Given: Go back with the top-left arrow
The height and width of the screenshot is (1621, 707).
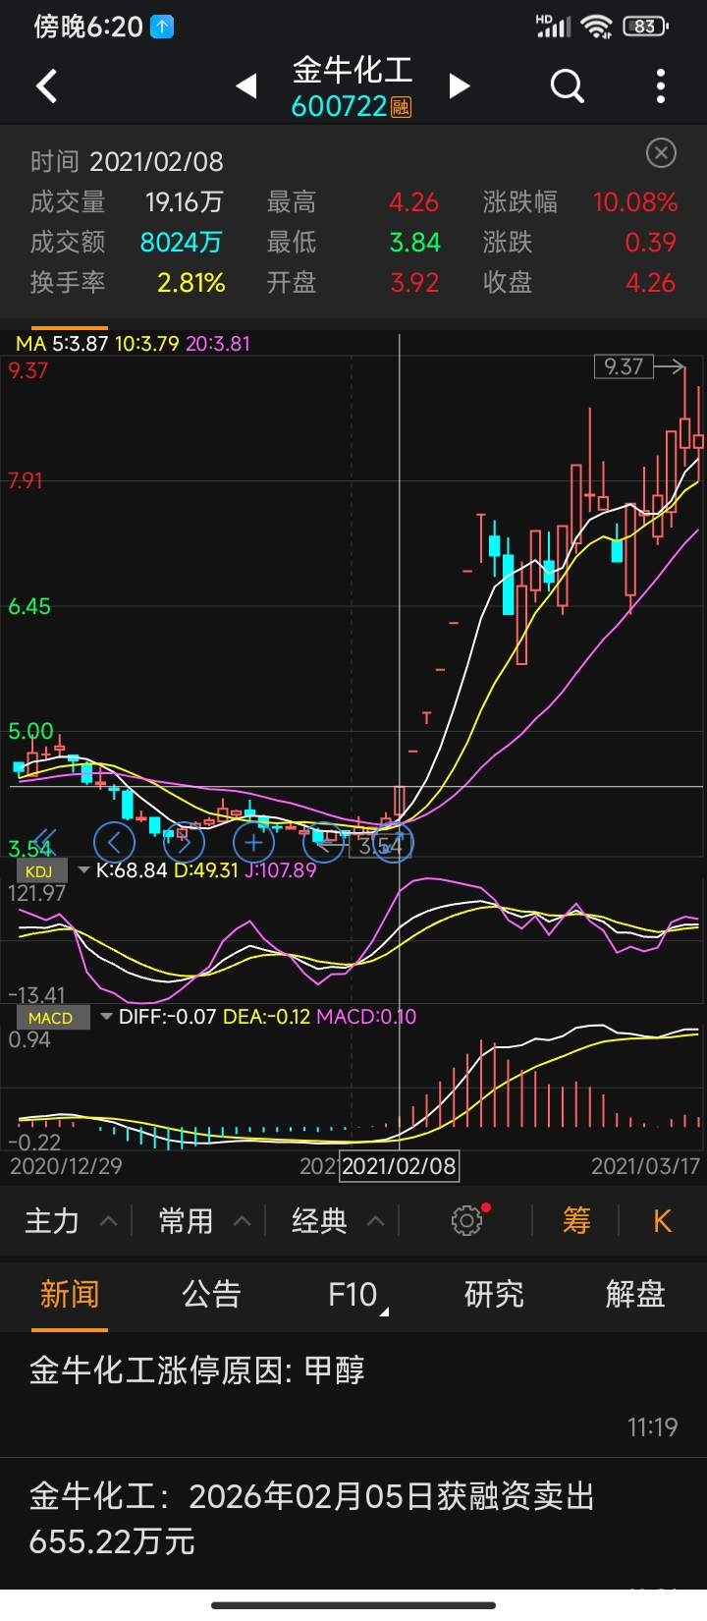Looking at the screenshot, I should pos(46,86).
